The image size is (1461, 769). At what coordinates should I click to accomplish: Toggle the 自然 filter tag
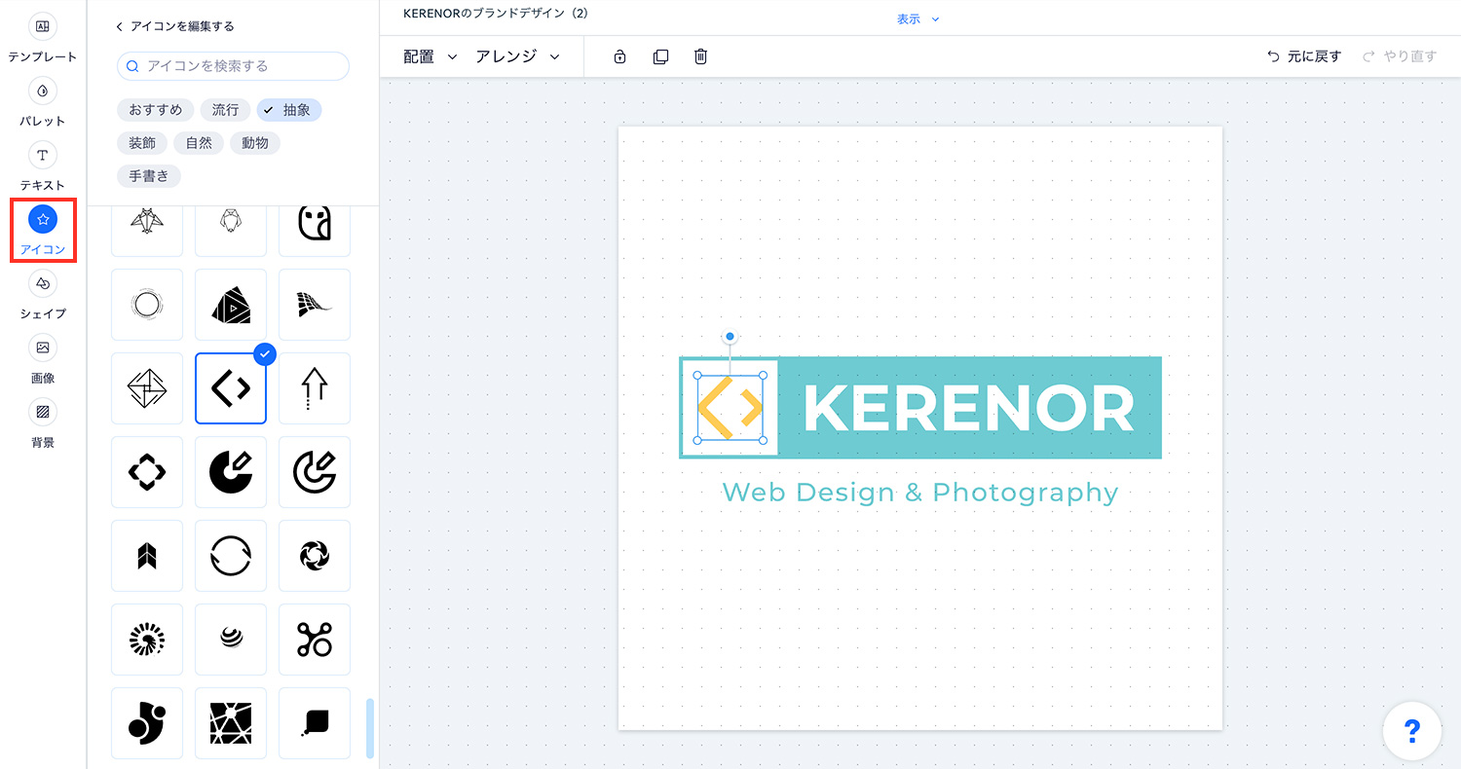199,143
